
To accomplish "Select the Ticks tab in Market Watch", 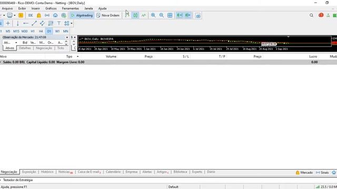I will coord(61,48).
